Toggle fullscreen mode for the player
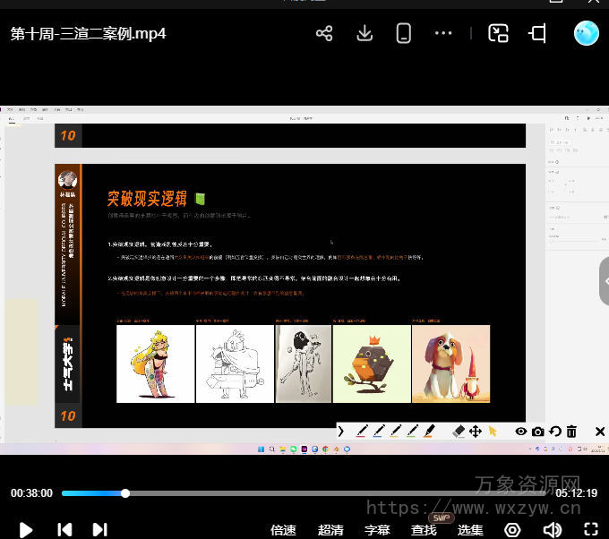Screen dimensions: 609x539 590,529
